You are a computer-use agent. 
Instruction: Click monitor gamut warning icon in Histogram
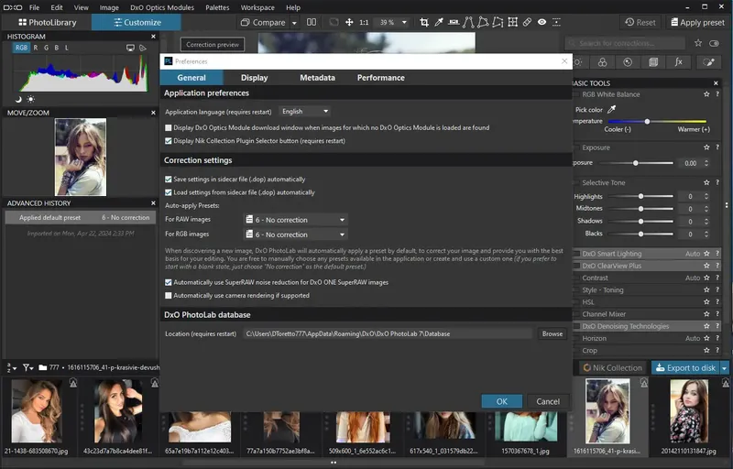pyautogui.click(x=130, y=48)
